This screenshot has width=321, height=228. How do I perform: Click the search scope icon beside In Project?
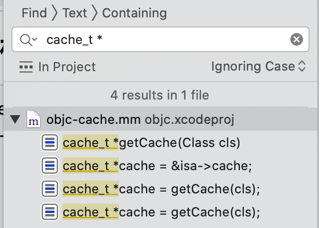click(26, 67)
